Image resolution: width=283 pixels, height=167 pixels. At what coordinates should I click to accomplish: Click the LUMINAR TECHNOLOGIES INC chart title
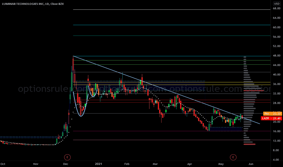point(33,4)
